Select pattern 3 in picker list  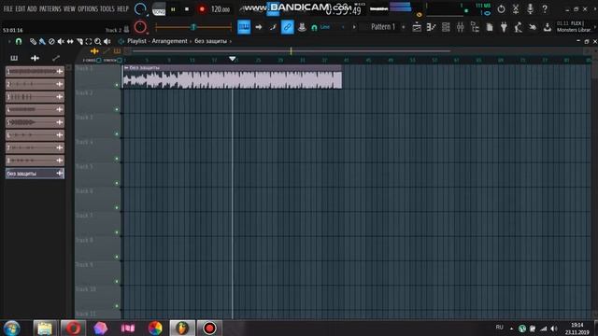[35, 97]
